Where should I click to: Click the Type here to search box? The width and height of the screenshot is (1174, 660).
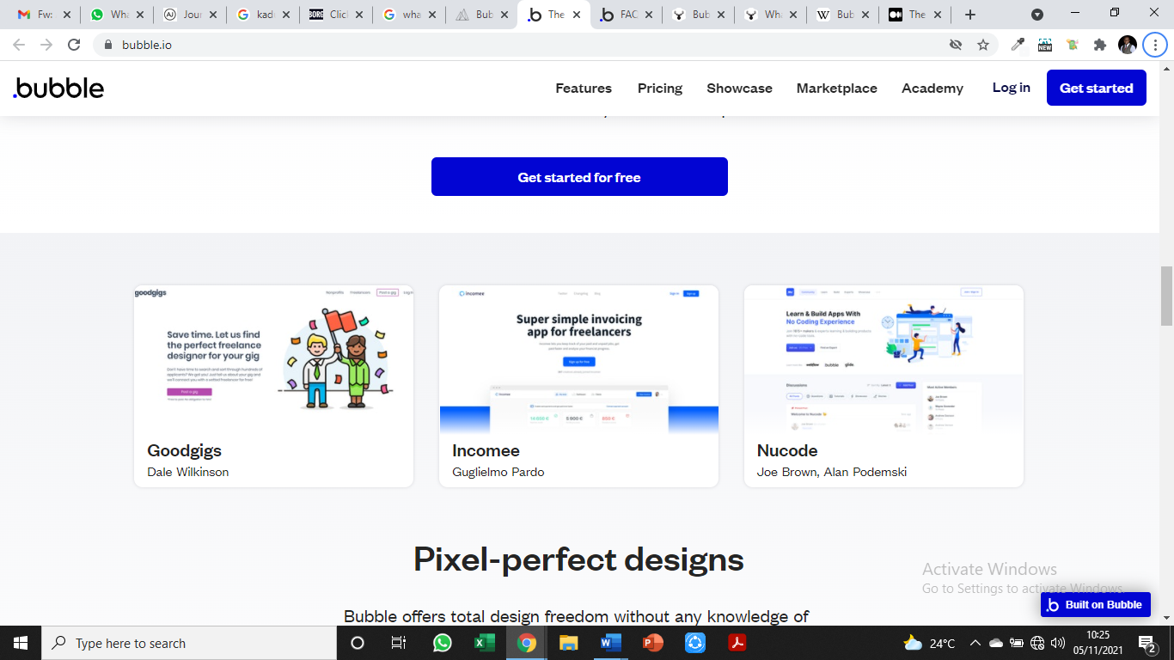point(189,643)
